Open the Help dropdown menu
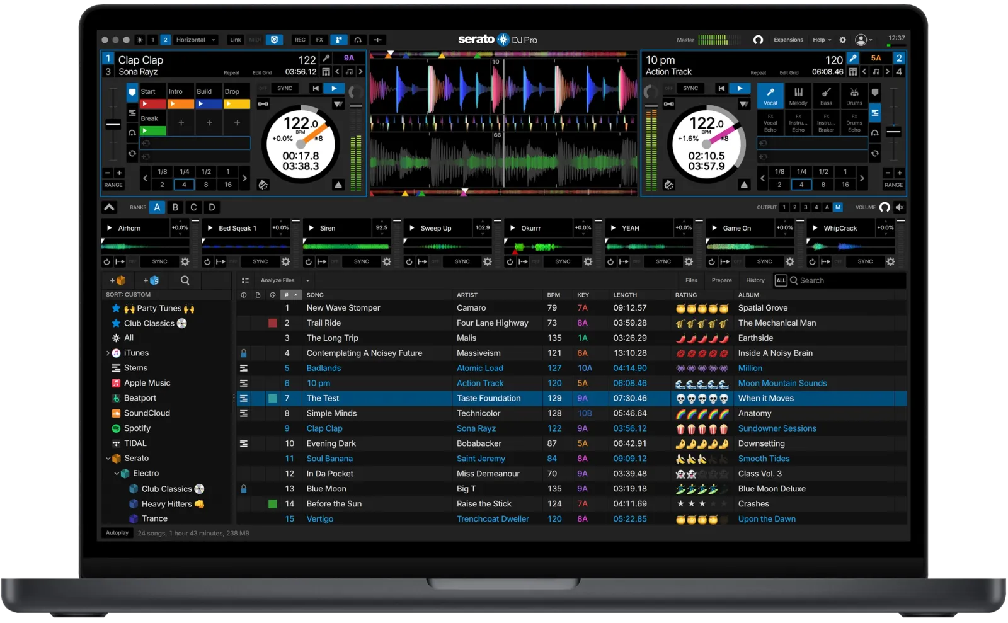The image size is (1008, 623). (x=822, y=40)
